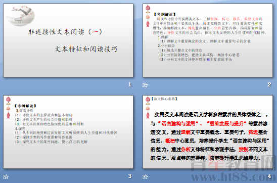Click slide number 2 label

[x=269, y=84]
